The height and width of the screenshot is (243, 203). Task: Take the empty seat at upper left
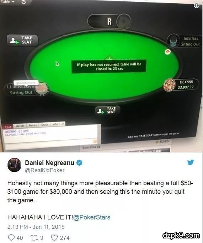tap(22, 40)
